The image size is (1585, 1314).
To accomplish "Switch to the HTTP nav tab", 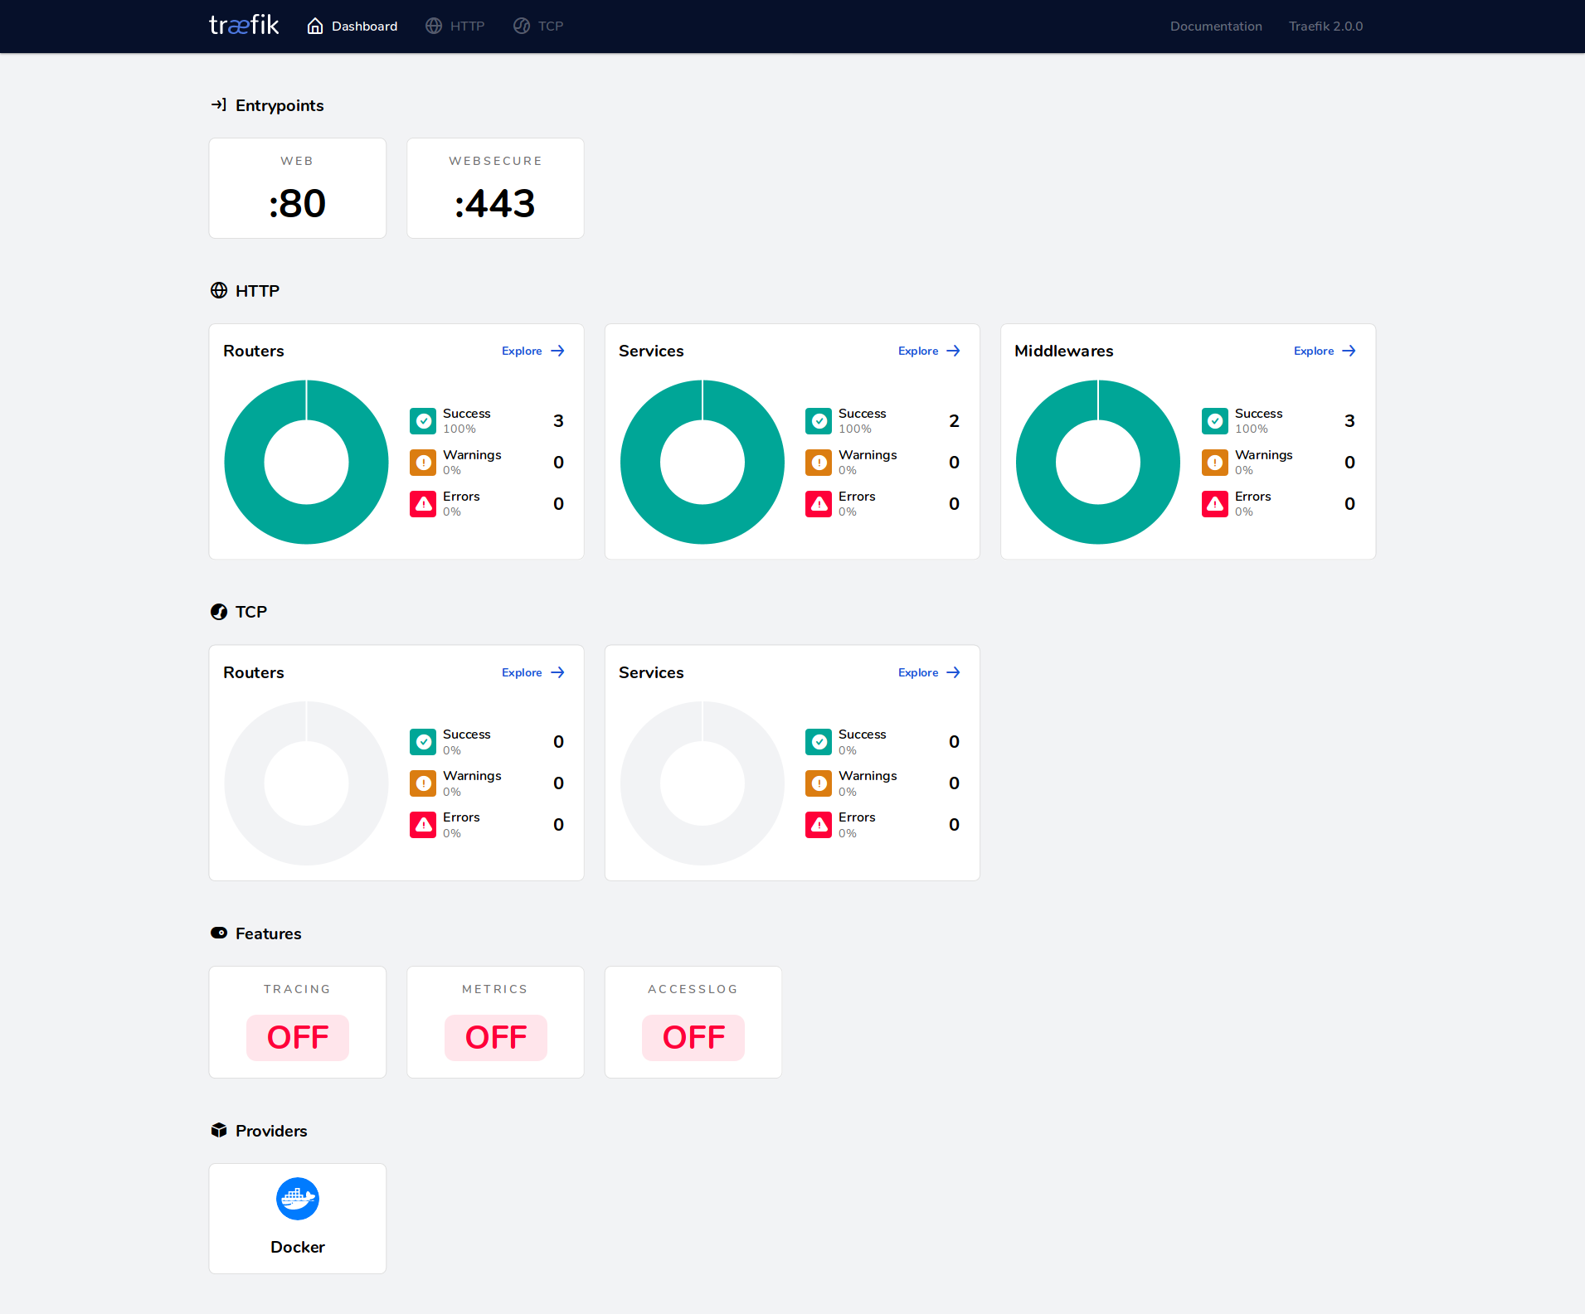I will [455, 27].
